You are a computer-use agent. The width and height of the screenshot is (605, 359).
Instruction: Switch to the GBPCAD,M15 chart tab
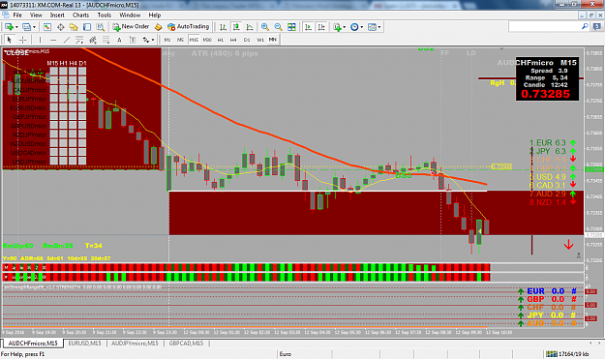(x=186, y=344)
